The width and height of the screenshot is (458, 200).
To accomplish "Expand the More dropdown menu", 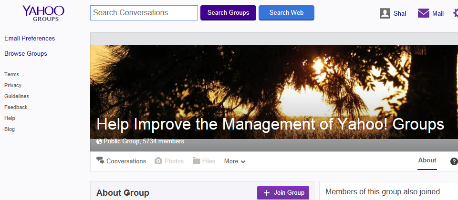I will point(235,161).
